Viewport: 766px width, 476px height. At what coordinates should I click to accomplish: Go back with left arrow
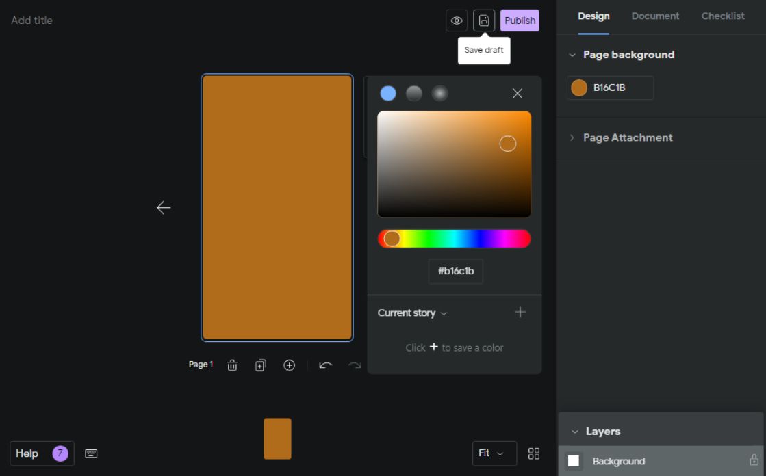click(x=164, y=208)
